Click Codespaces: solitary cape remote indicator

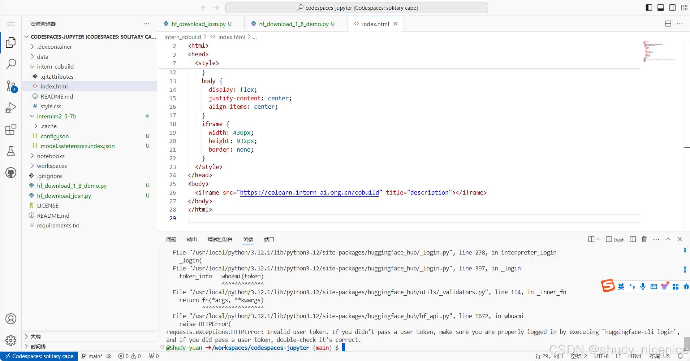[x=39, y=356]
